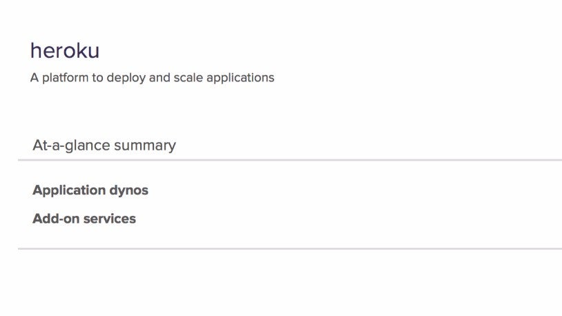The height and width of the screenshot is (316, 562).
Task: Click the 'At-a-glance' text in the header
Action: tap(72, 145)
